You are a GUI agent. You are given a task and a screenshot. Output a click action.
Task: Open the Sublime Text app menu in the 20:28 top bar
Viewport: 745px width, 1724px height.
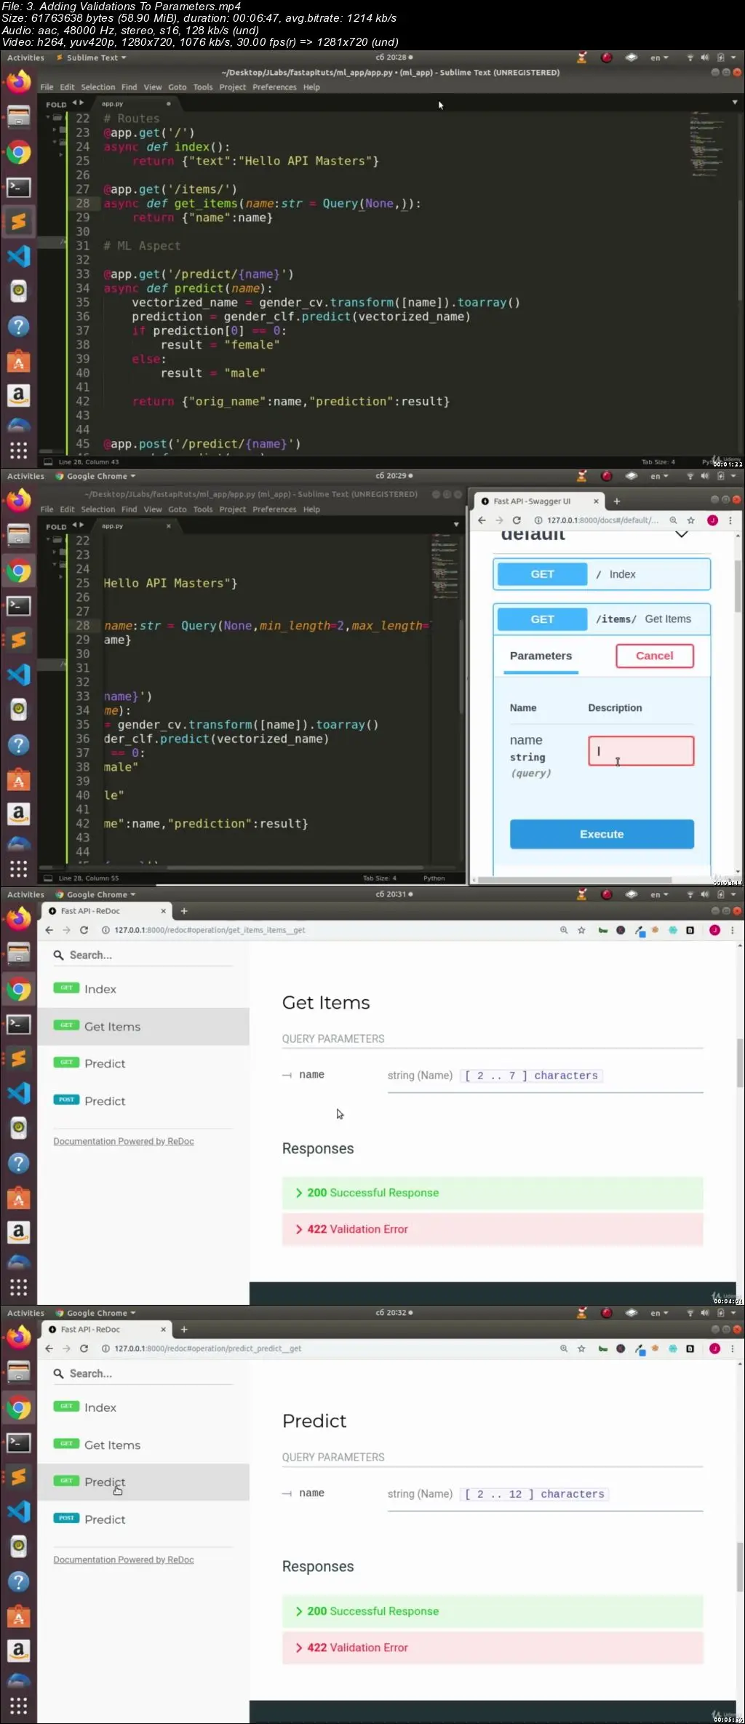coord(92,57)
